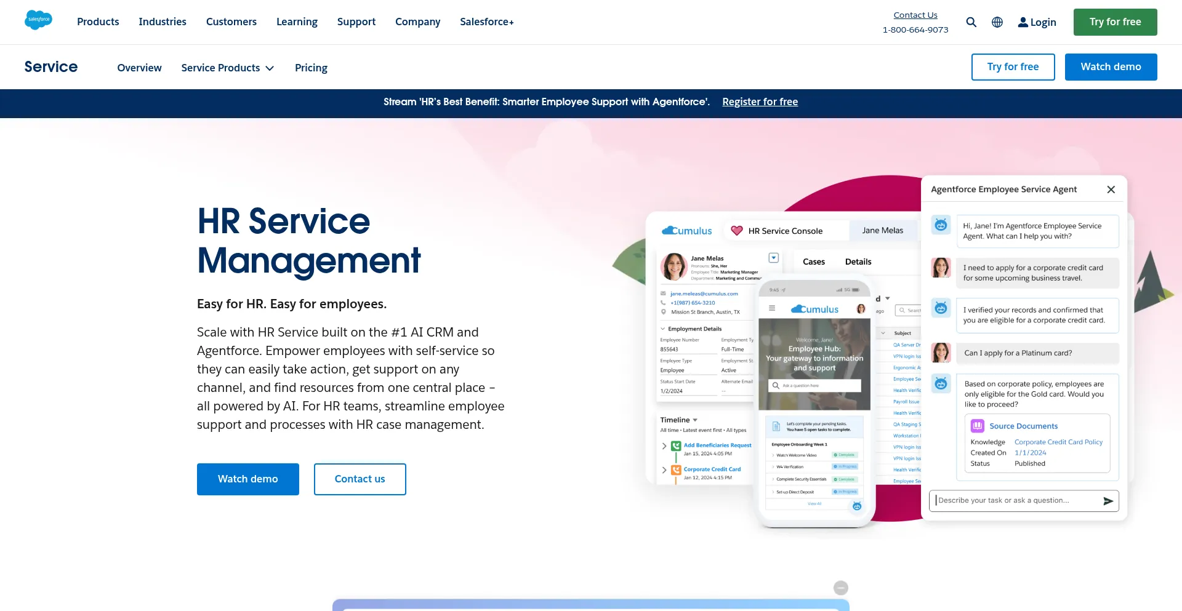Click the HR Service Console heart icon

coord(736,231)
